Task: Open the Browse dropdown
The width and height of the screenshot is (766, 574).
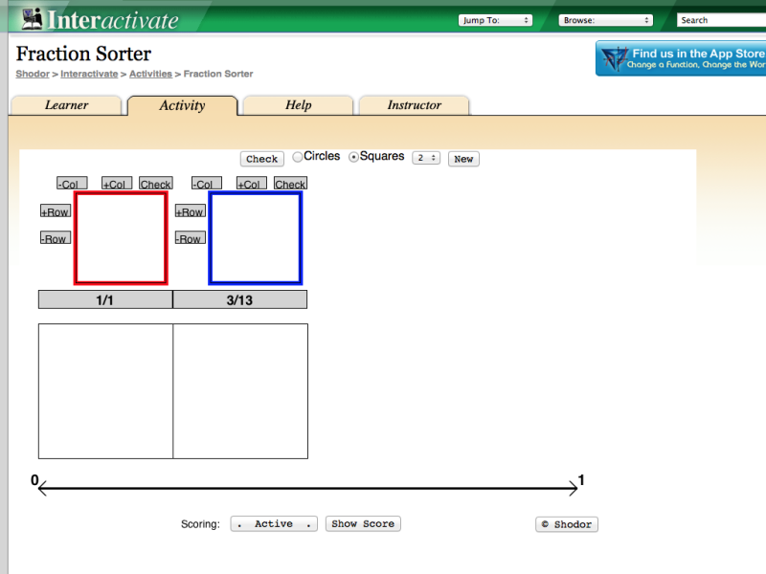Action: (605, 18)
